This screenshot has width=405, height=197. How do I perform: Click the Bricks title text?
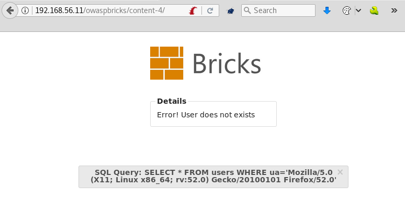point(227,63)
